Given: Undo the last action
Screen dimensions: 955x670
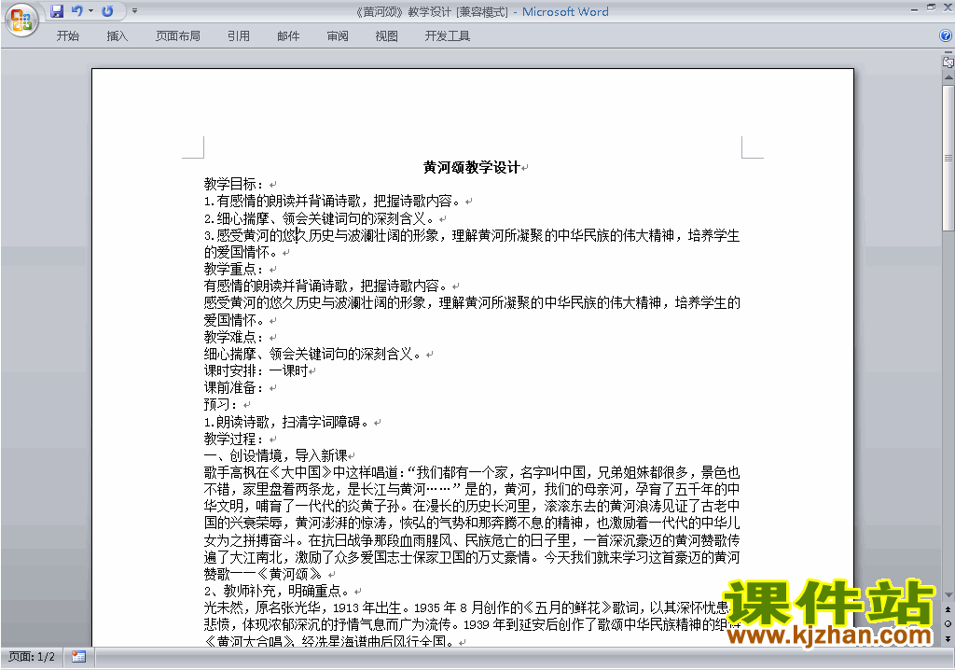Looking at the screenshot, I should [x=76, y=11].
